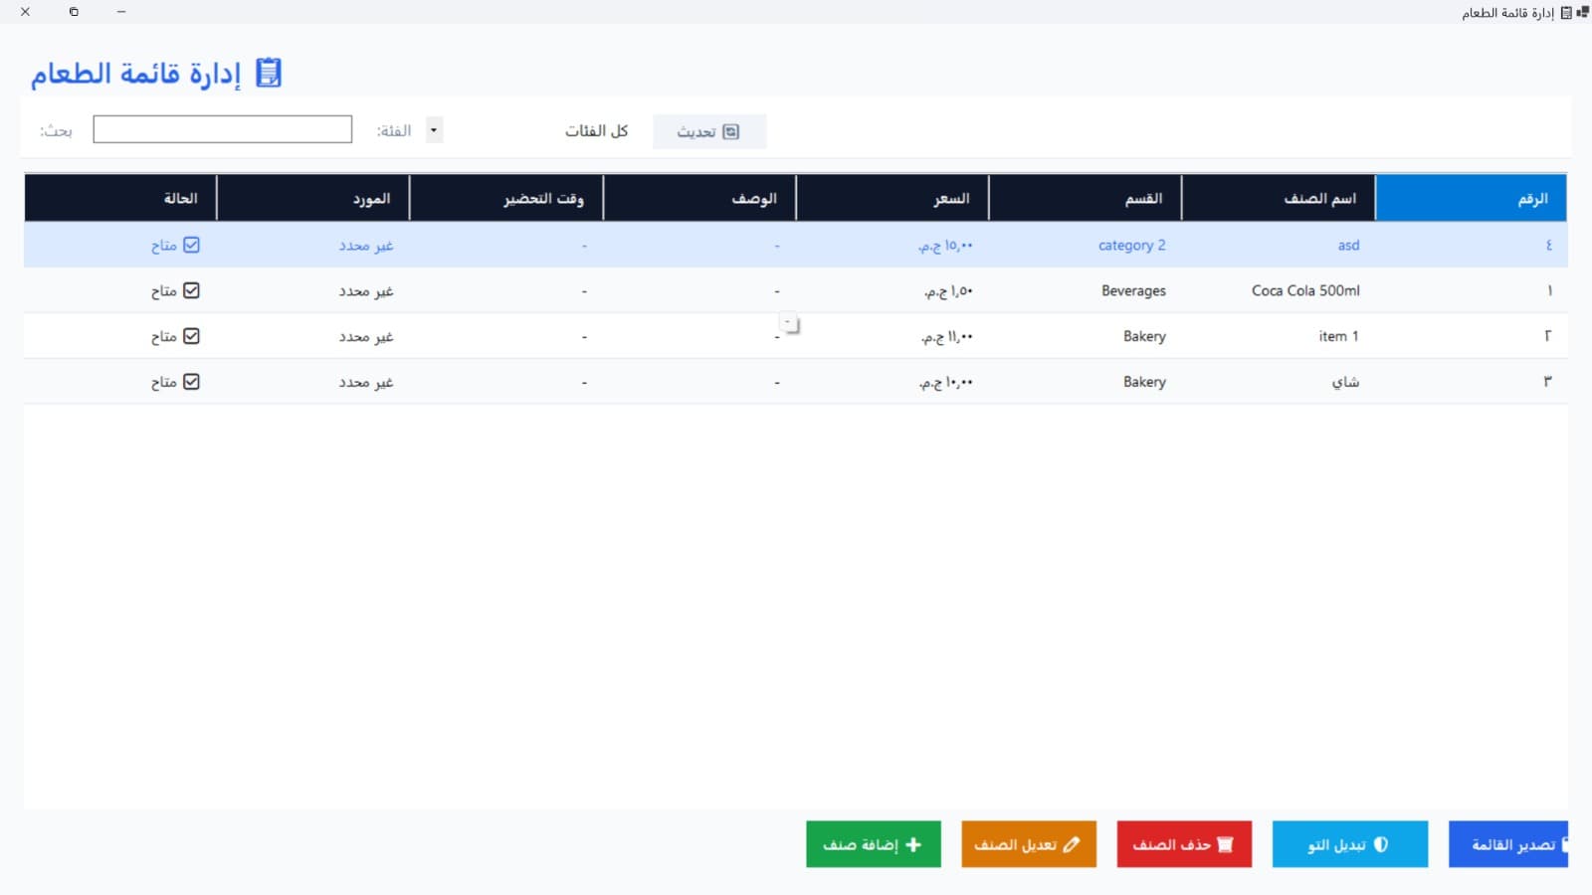The image size is (1592, 895).
Task: Sort by the وقت التحضير column header
Action: point(506,198)
